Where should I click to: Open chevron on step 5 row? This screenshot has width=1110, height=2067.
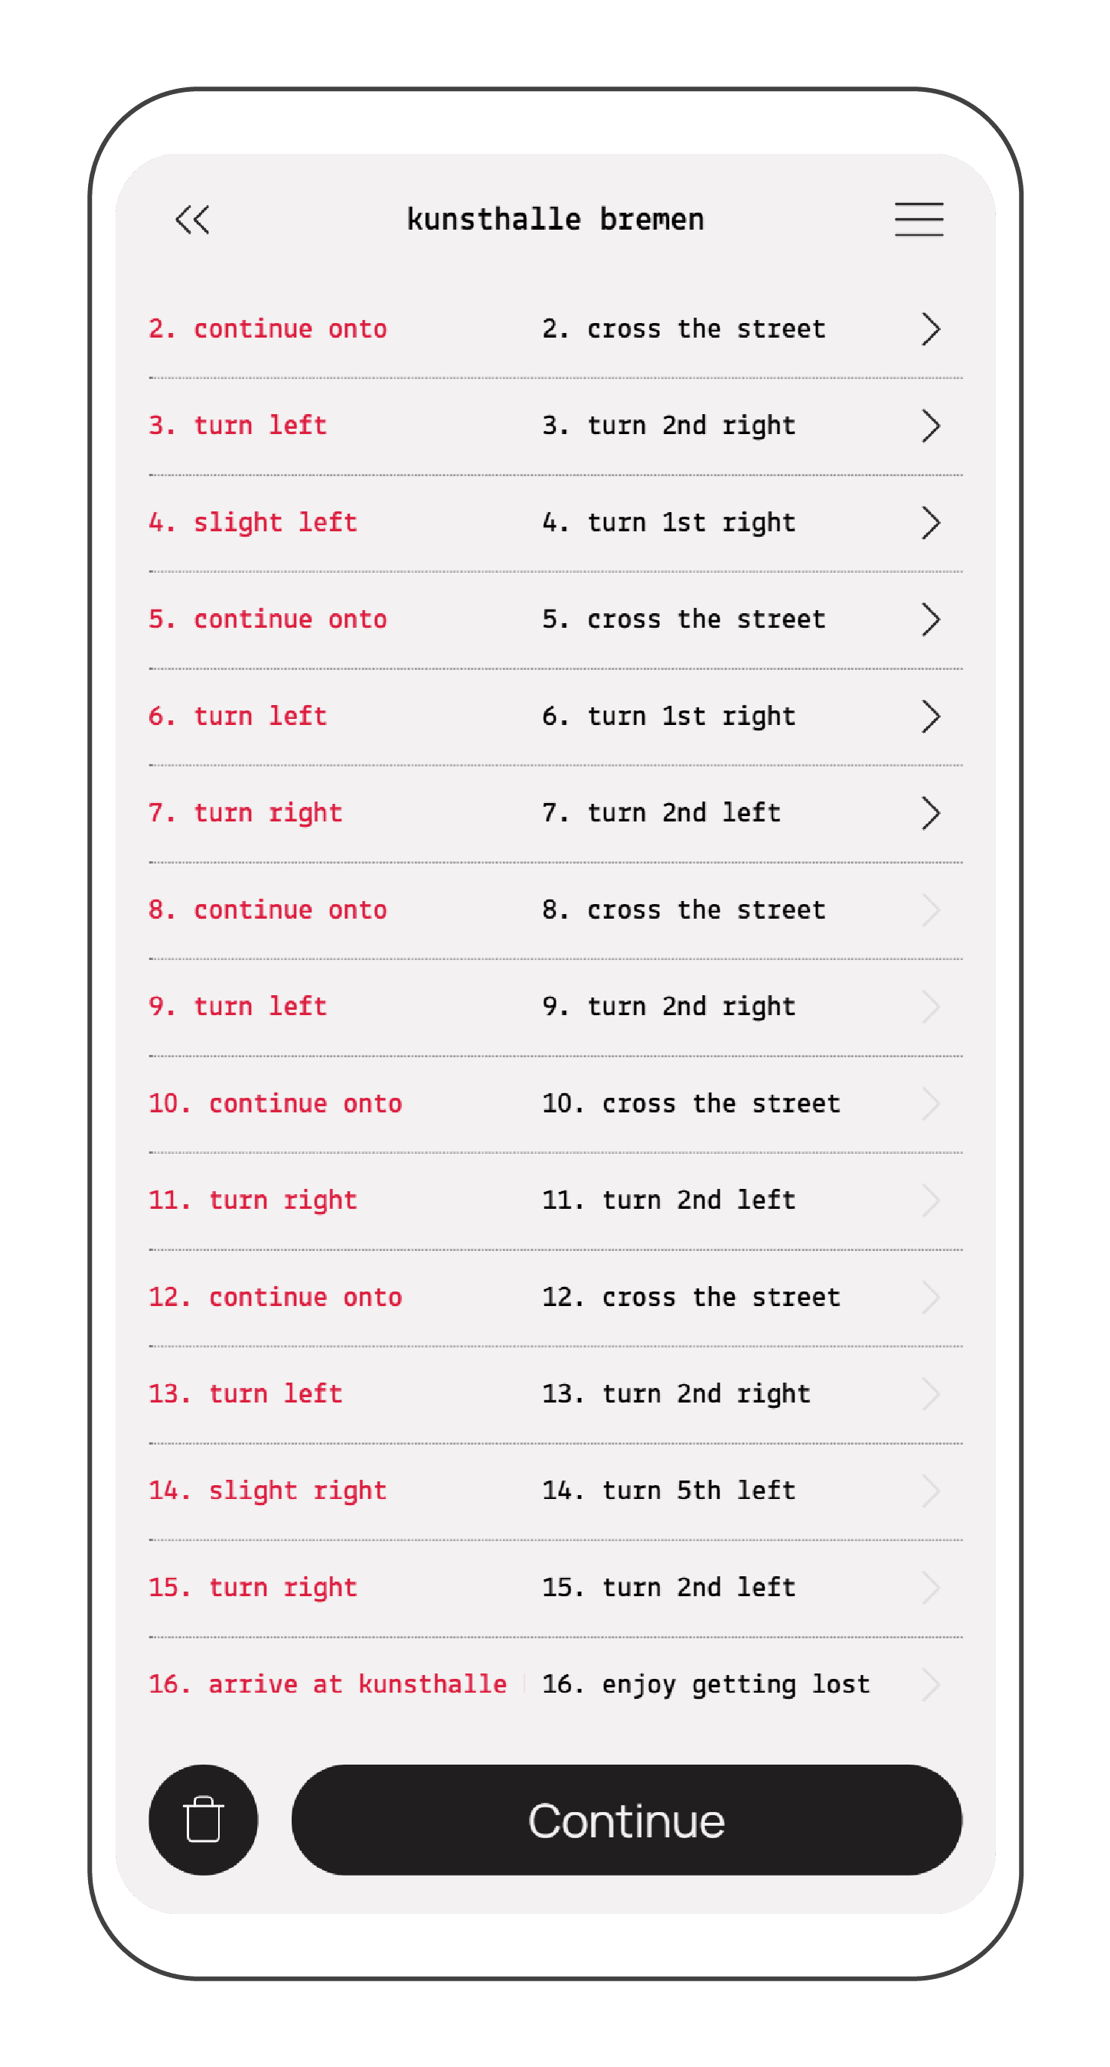(x=930, y=619)
